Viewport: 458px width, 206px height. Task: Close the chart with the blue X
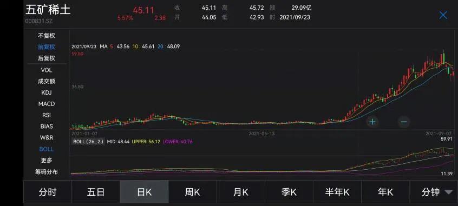tap(443, 15)
